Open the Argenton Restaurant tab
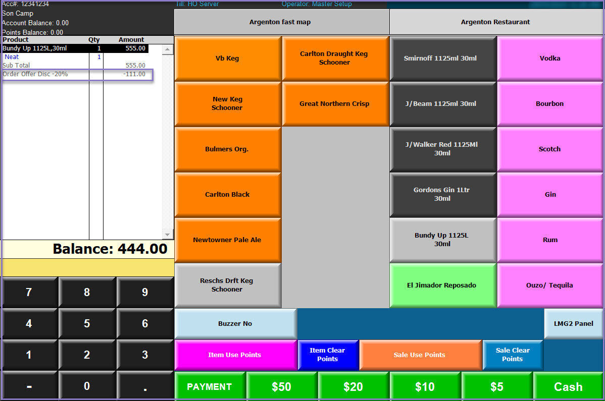 pos(495,22)
